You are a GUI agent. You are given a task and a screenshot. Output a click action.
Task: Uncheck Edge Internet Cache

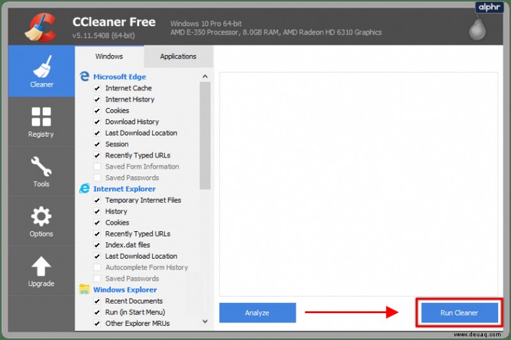pos(97,88)
